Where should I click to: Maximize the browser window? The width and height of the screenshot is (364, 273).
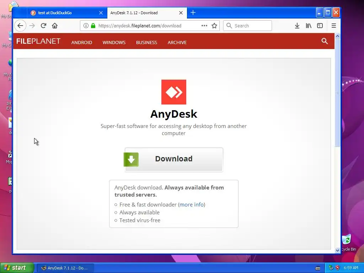(328, 12)
